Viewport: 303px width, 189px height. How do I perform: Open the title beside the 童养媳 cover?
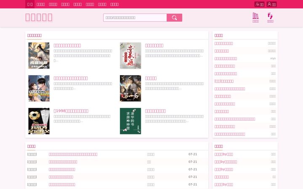coord(154,45)
